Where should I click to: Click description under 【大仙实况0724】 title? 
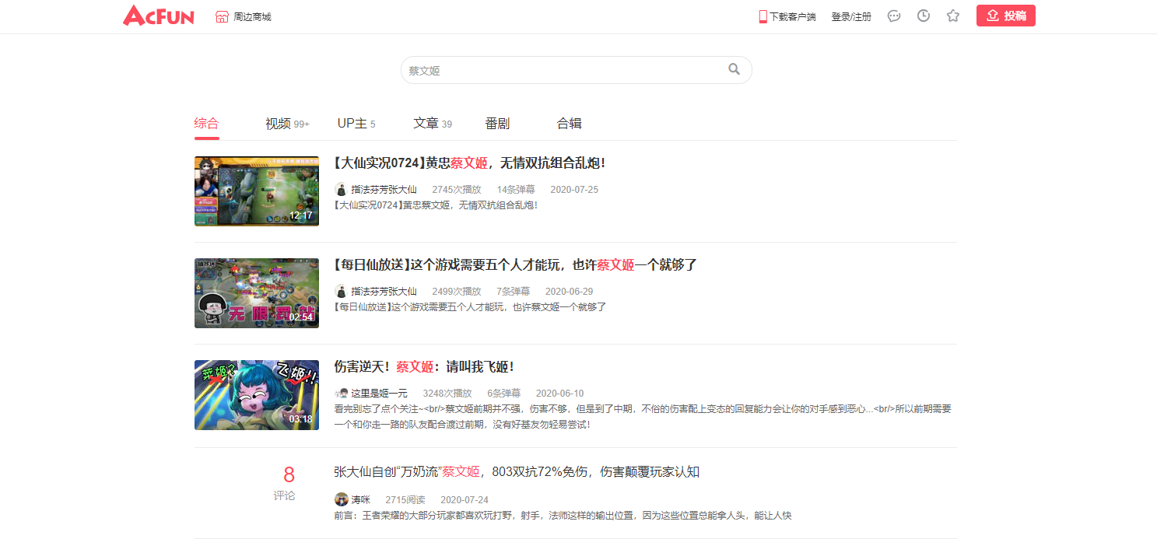436,205
